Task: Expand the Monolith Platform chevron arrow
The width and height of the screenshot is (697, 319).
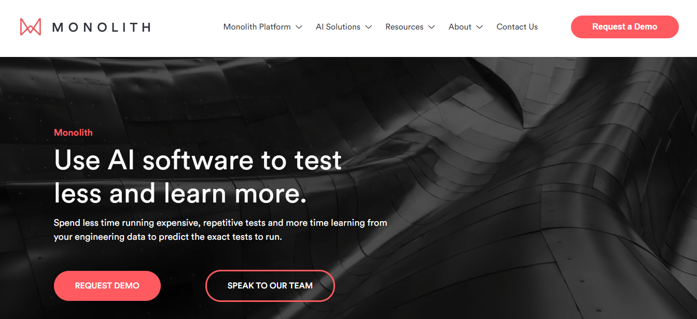Action: coord(299,27)
